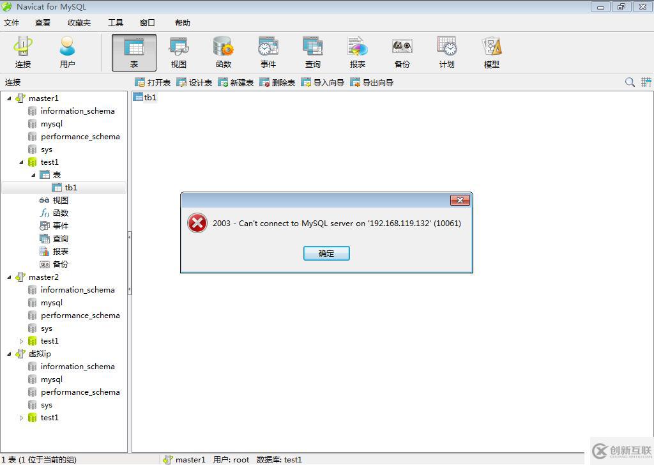Open the 工具 (Tools) menu

116,23
